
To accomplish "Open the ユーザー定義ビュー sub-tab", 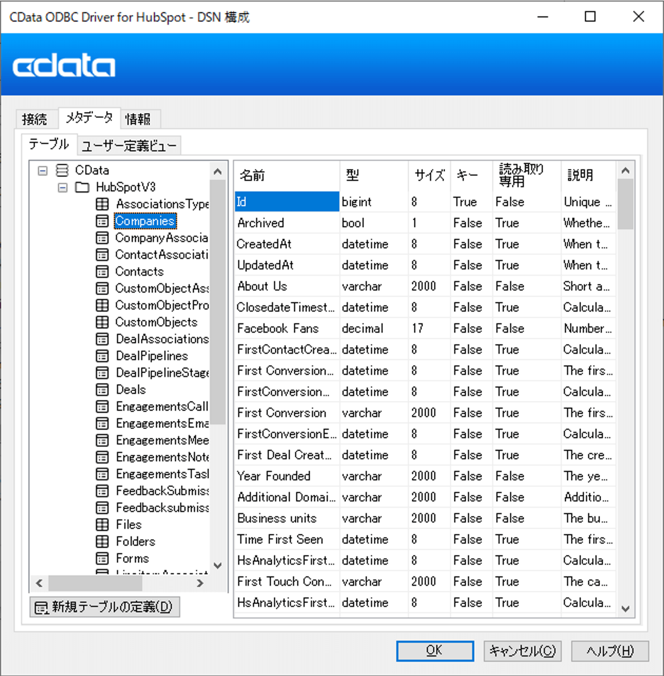I will 129,146.
